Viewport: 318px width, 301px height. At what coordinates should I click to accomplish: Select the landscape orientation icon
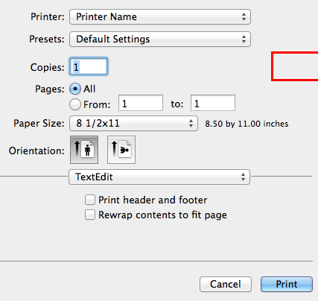(121, 150)
